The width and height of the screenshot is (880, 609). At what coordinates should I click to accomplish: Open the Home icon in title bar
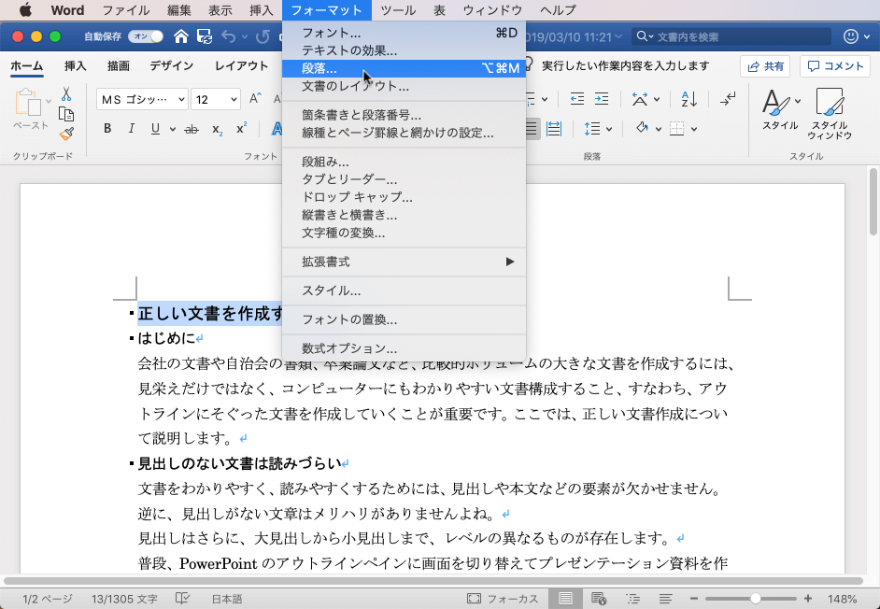pos(180,37)
